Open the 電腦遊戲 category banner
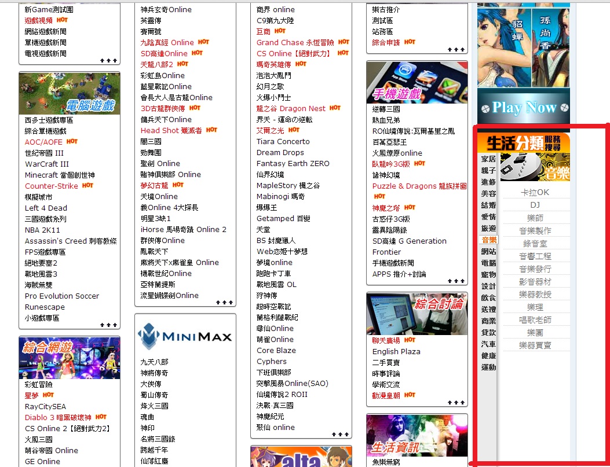610x467 pixels. point(70,93)
